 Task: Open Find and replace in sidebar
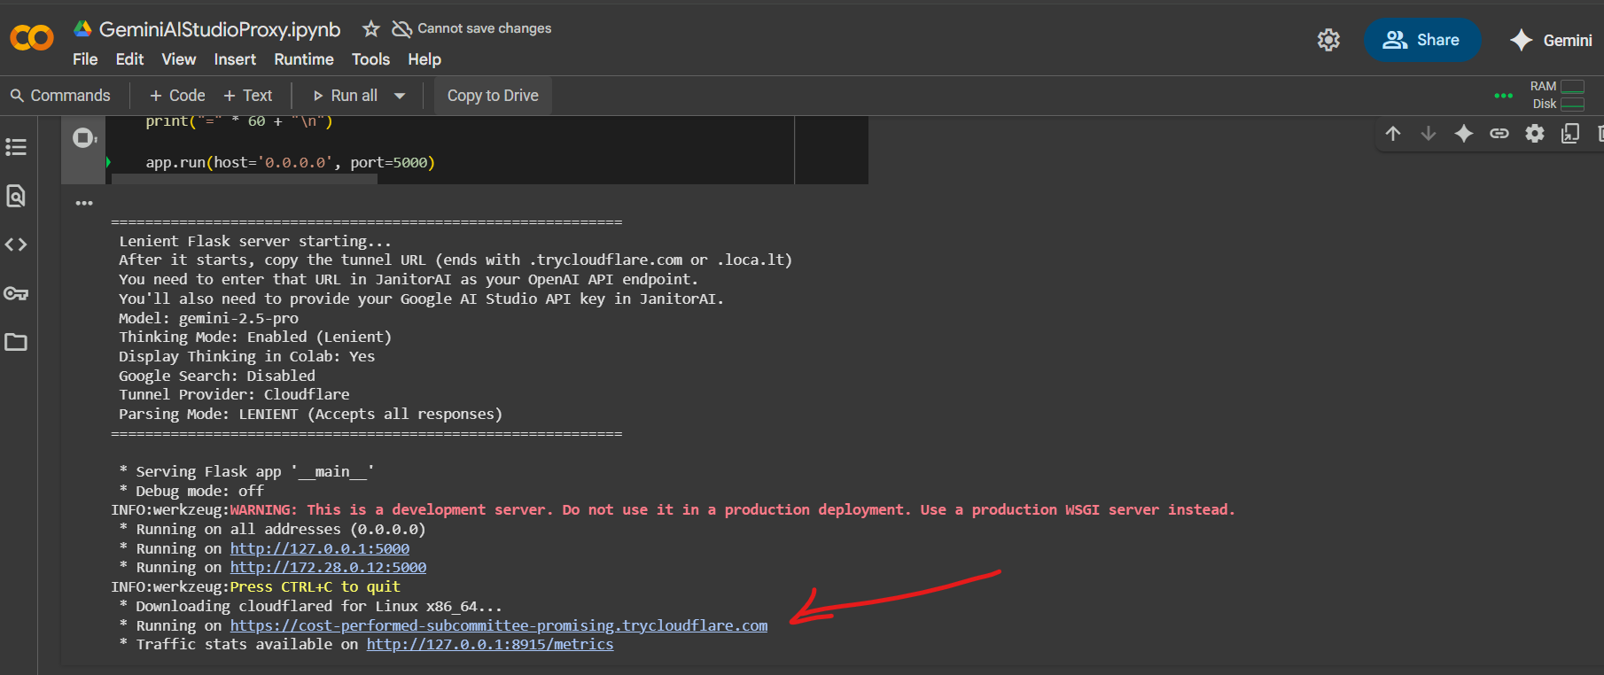click(x=16, y=196)
